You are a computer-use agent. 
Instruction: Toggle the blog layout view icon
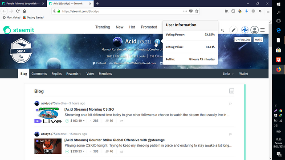coord(232,91)
